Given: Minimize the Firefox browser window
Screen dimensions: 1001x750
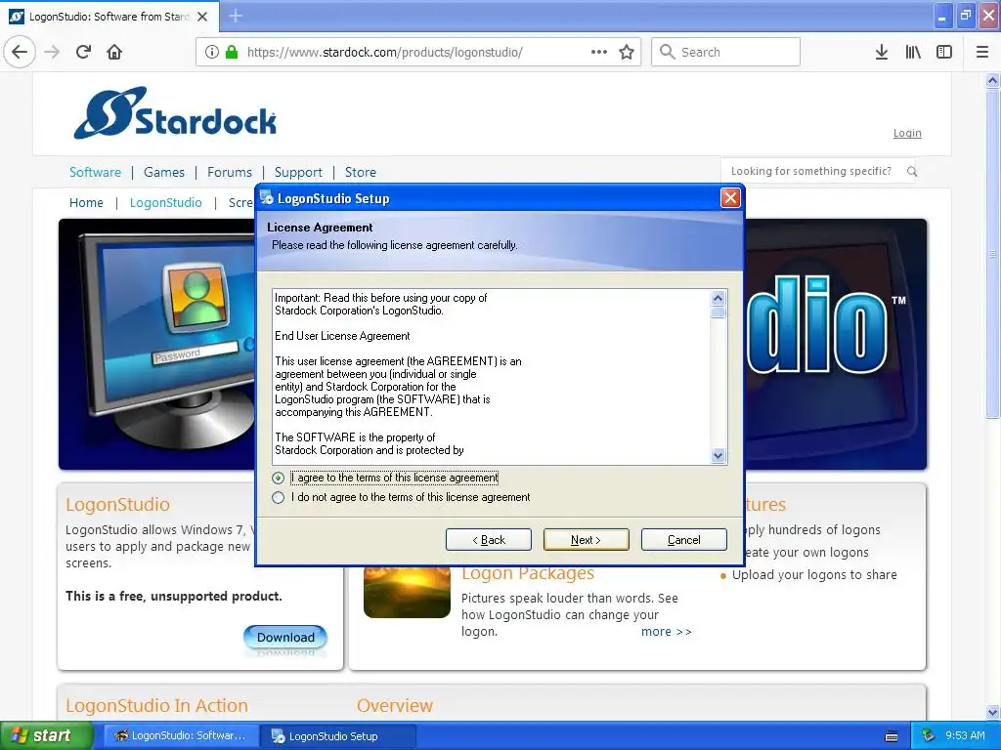Looking at the screenshot, I should click(941, 16).
